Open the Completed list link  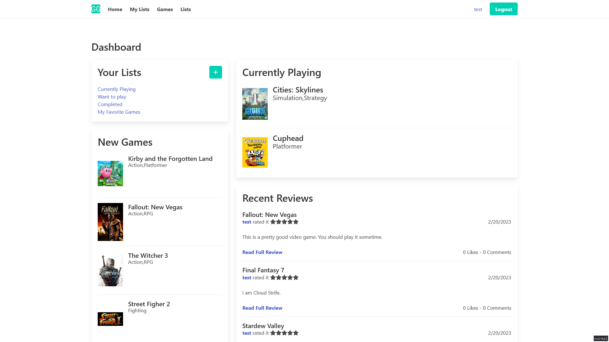coord(110,104)
